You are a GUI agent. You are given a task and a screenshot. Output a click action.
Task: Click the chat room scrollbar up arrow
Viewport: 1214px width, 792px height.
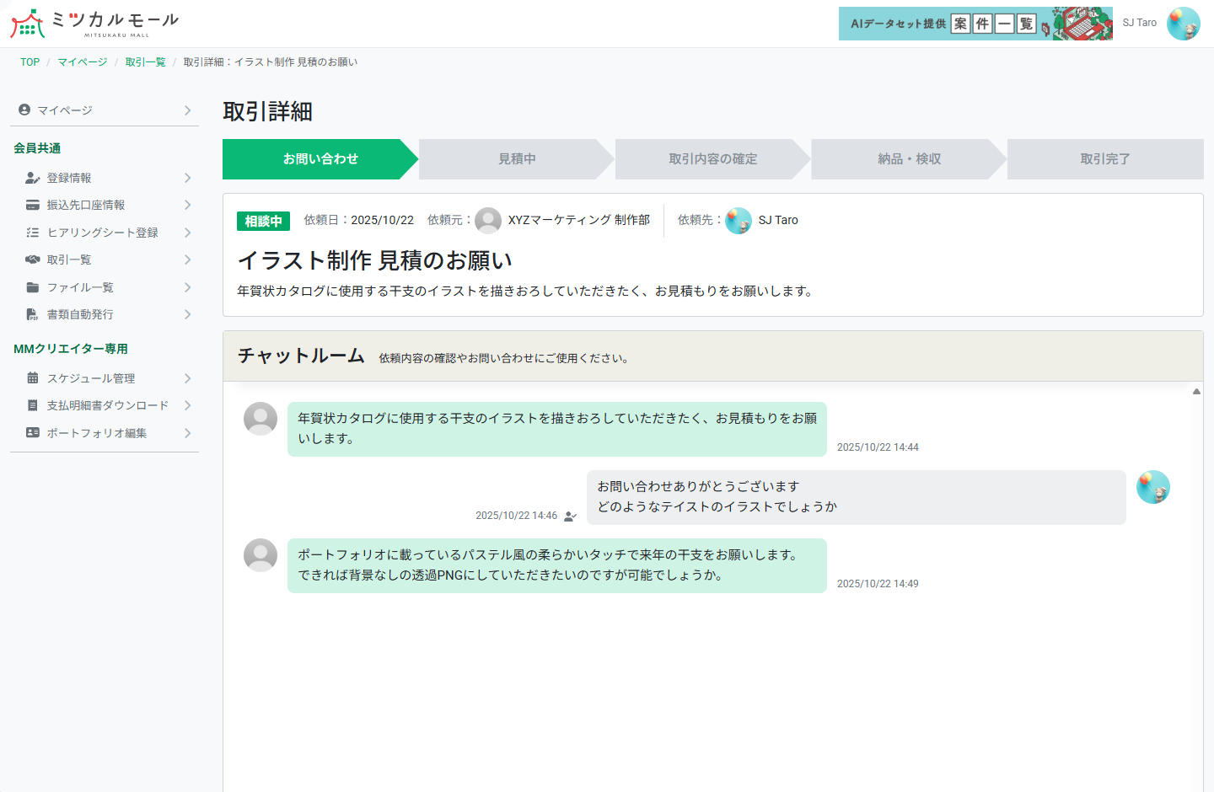click(x=1196, y=390)
